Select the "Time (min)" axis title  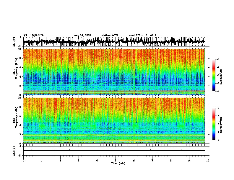coord(118,163)
